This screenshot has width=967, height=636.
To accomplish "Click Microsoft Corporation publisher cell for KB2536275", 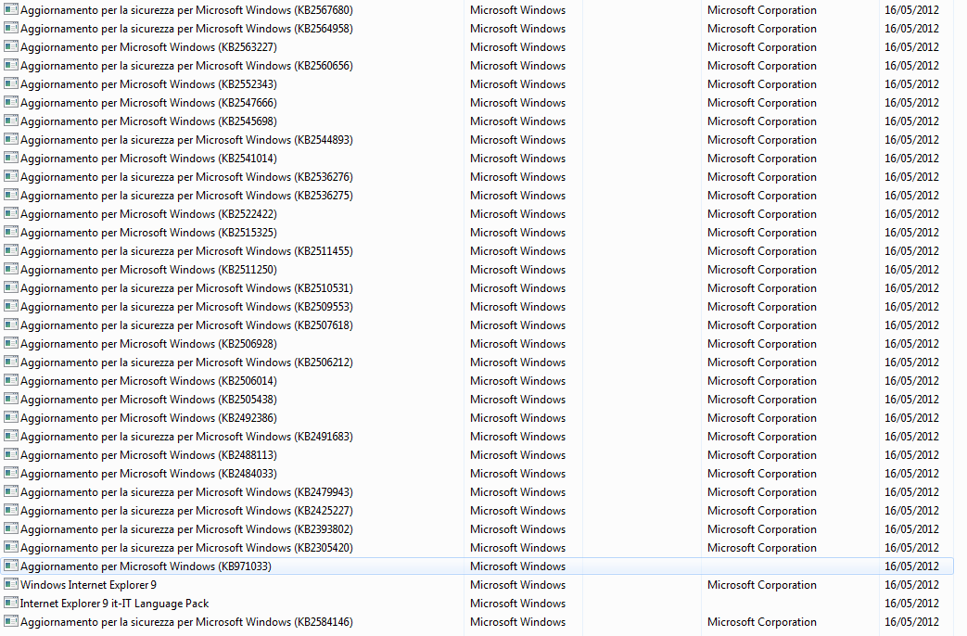I will click(761, 195).
